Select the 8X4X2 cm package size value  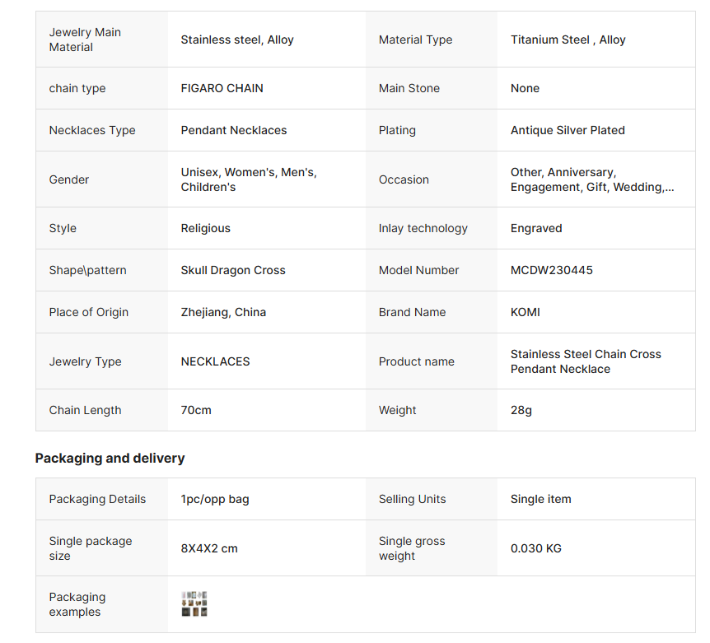point(209,548)
